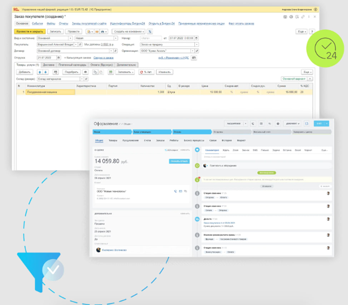Switch to the Доставка tab
Image resolution: width=348 pixels, height=305 pixels.
(x=48, y=65)
